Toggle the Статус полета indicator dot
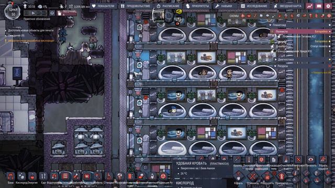 tap(330, 46)
